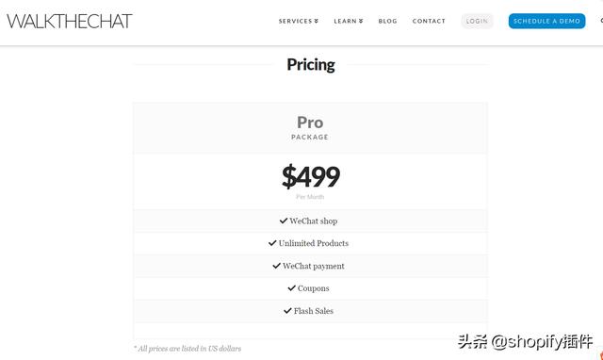Expand the Learn menu chevron
603x360 pixels.
point(361,21)
